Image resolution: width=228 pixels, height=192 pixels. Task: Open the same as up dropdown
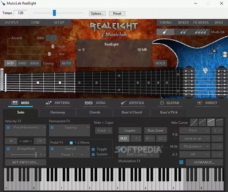pyautogui.click(x=195, y=138)
